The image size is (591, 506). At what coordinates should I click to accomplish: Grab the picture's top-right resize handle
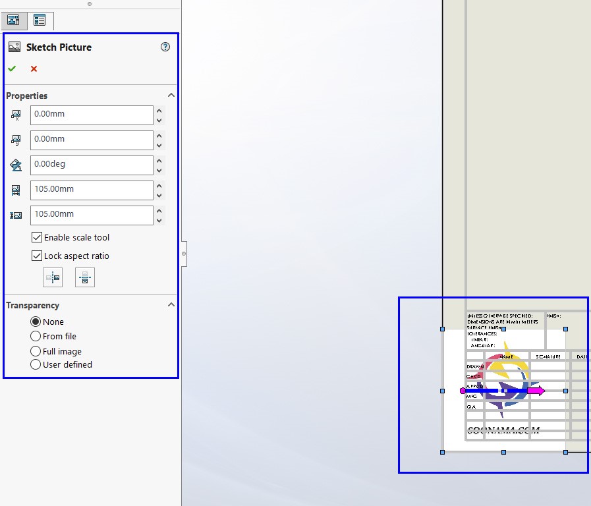pos(565,329)
